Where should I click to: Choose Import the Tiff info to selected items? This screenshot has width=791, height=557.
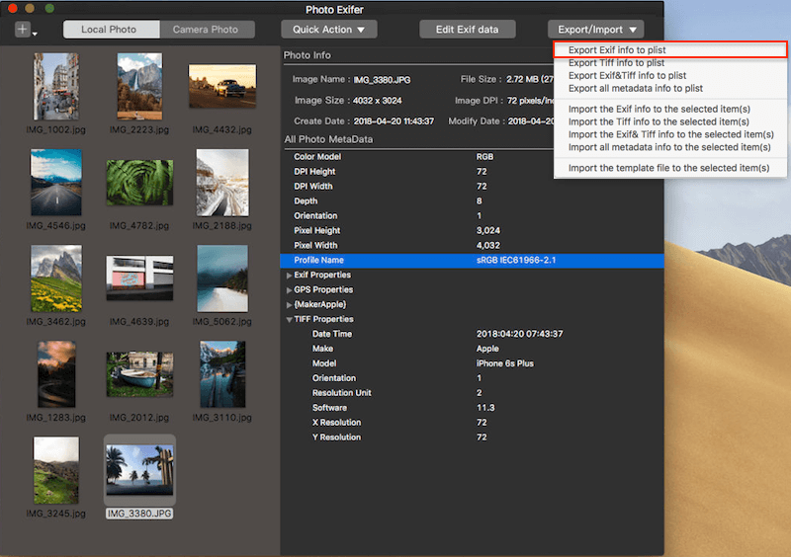(x=670, y=121)
